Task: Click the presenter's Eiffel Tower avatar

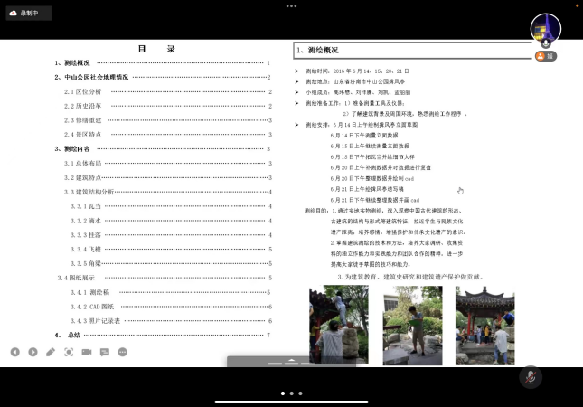Action: pos(545,29)
